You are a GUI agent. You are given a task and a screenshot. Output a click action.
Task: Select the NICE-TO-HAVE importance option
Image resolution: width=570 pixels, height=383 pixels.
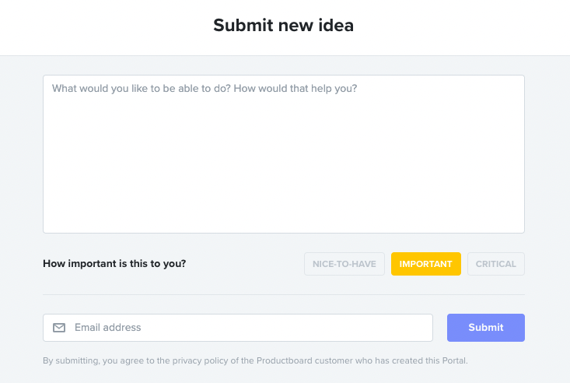[344, 264]
